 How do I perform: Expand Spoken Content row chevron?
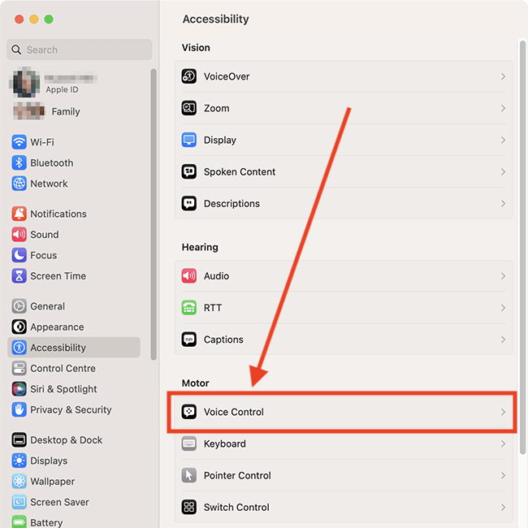coord(503,171)
